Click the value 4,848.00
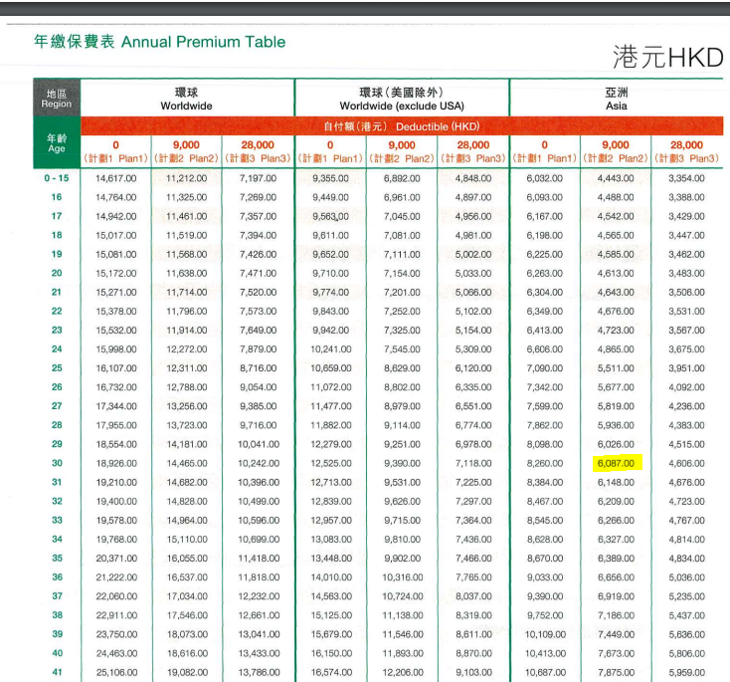 click(x=473, y=178)
